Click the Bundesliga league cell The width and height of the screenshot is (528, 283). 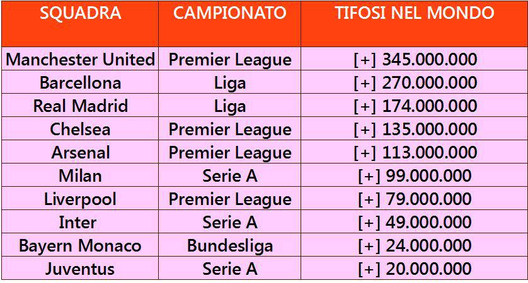tap(229, 246)
